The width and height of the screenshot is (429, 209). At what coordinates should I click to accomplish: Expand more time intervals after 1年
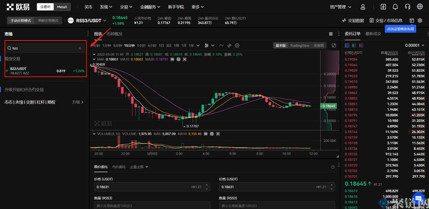[198, 45]
